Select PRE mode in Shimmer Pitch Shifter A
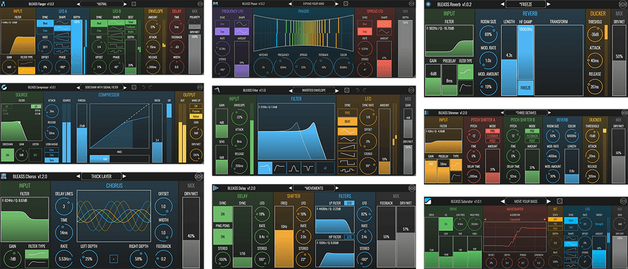Viewport: 628px width, 269px height. pos(492,131)
